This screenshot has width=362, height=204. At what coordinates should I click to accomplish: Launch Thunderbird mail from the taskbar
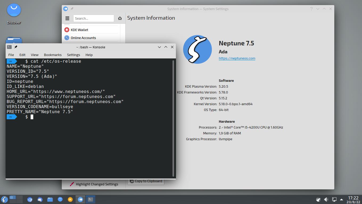click(40, 199)
